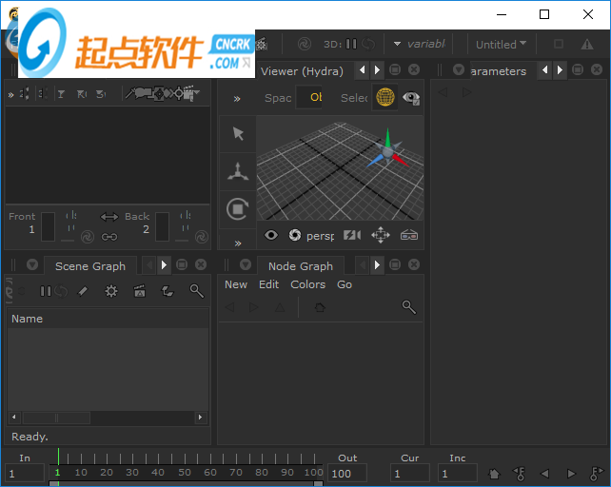Click the Scene Graph search magnifier icon
The image size is (611, 487).
point(196,291)
